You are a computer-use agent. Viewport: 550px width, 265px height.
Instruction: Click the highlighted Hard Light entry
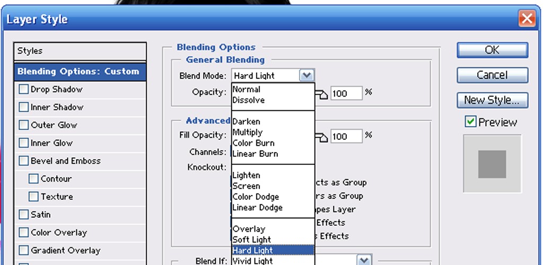(273, 250)
